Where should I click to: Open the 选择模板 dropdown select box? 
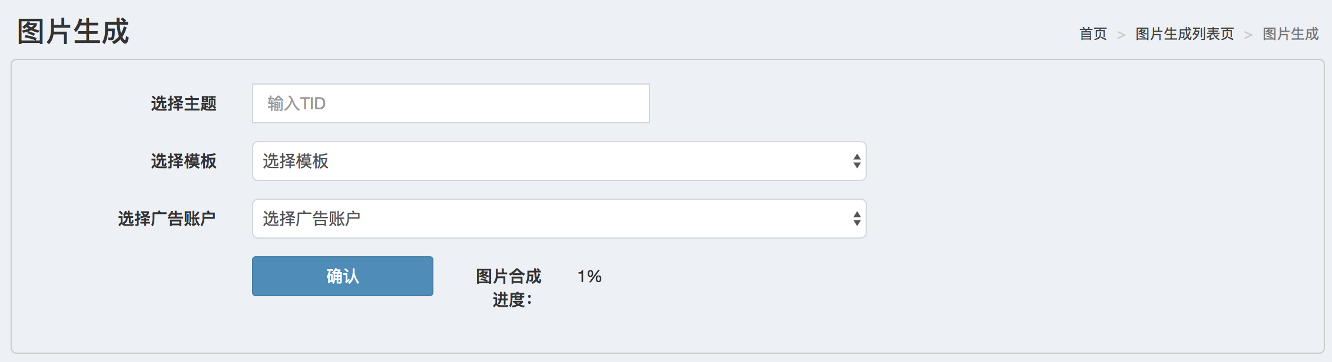tap(559, 161)
